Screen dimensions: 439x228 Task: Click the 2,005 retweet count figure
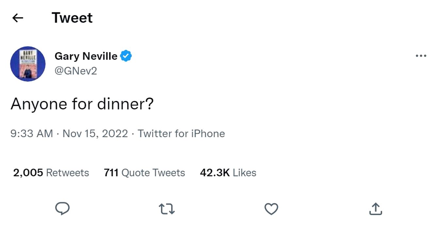[x=28, y=173]
